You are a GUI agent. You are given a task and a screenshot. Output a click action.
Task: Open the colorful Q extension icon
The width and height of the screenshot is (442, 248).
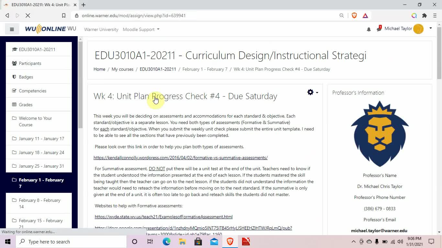tap(414, 15)
